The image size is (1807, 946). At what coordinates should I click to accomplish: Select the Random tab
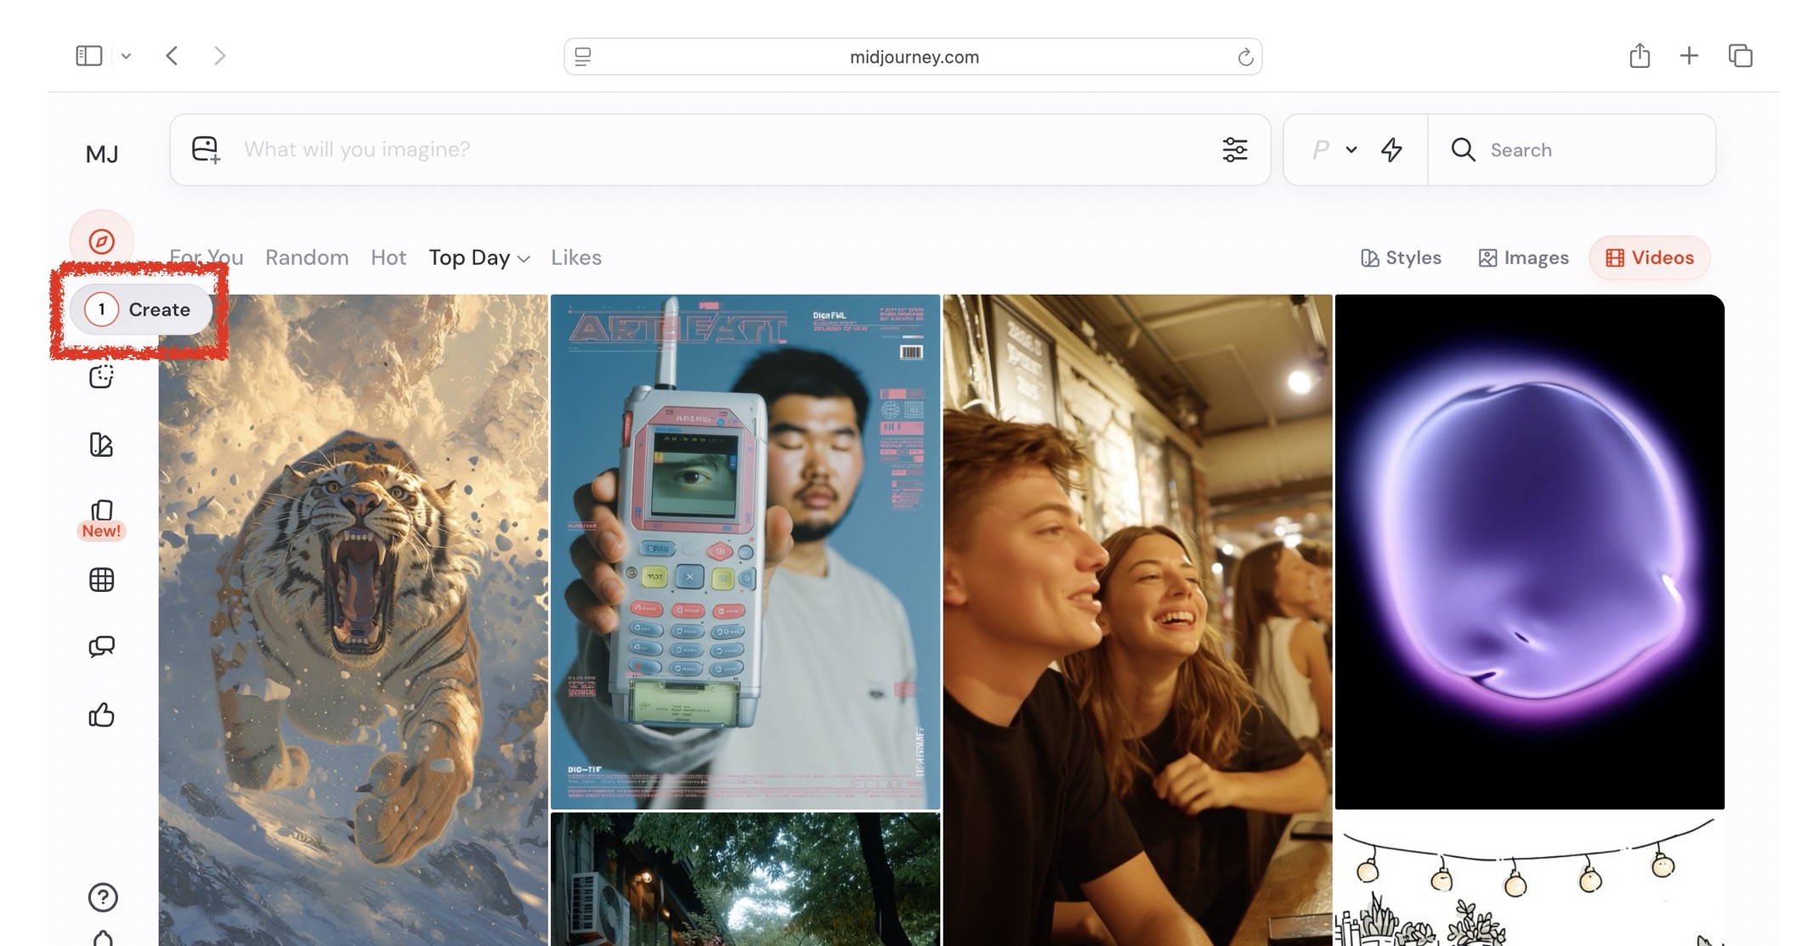[x=307, y=258]
